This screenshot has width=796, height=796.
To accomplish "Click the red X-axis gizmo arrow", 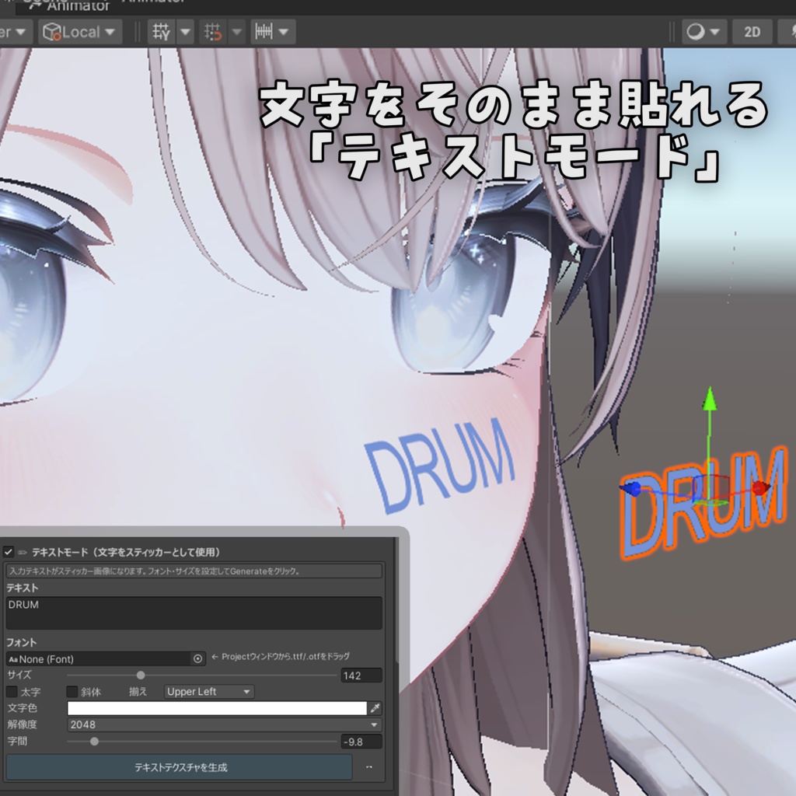I will point(760,488).
